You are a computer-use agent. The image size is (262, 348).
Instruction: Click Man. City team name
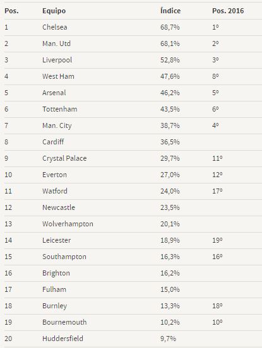tap(57, 126)
